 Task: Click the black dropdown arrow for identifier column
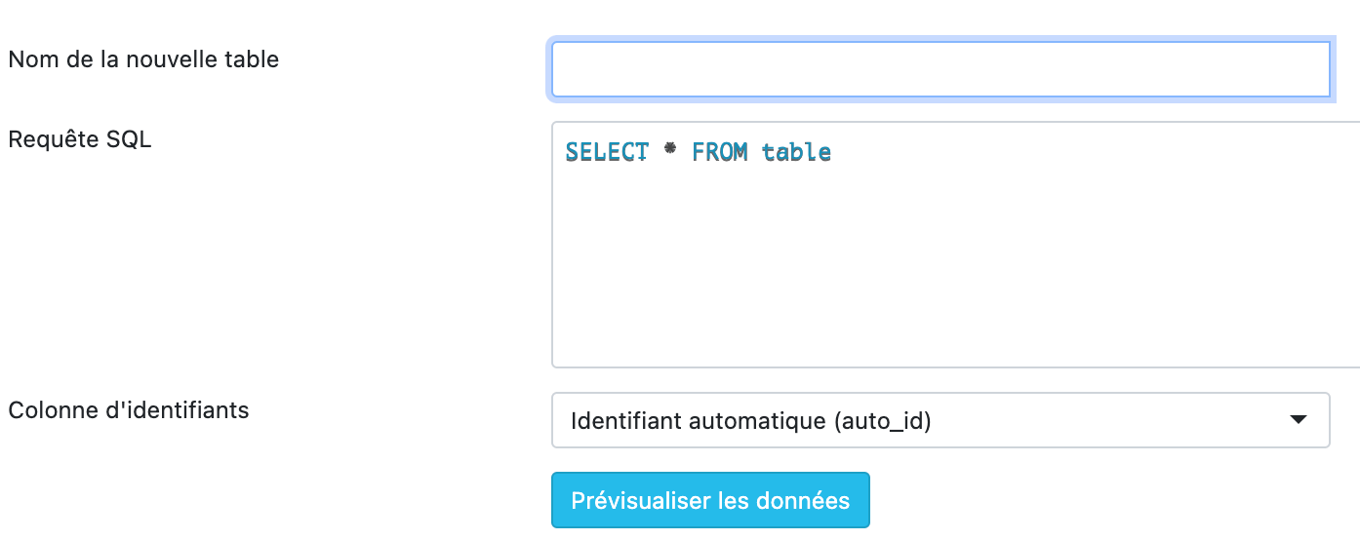1298,420
